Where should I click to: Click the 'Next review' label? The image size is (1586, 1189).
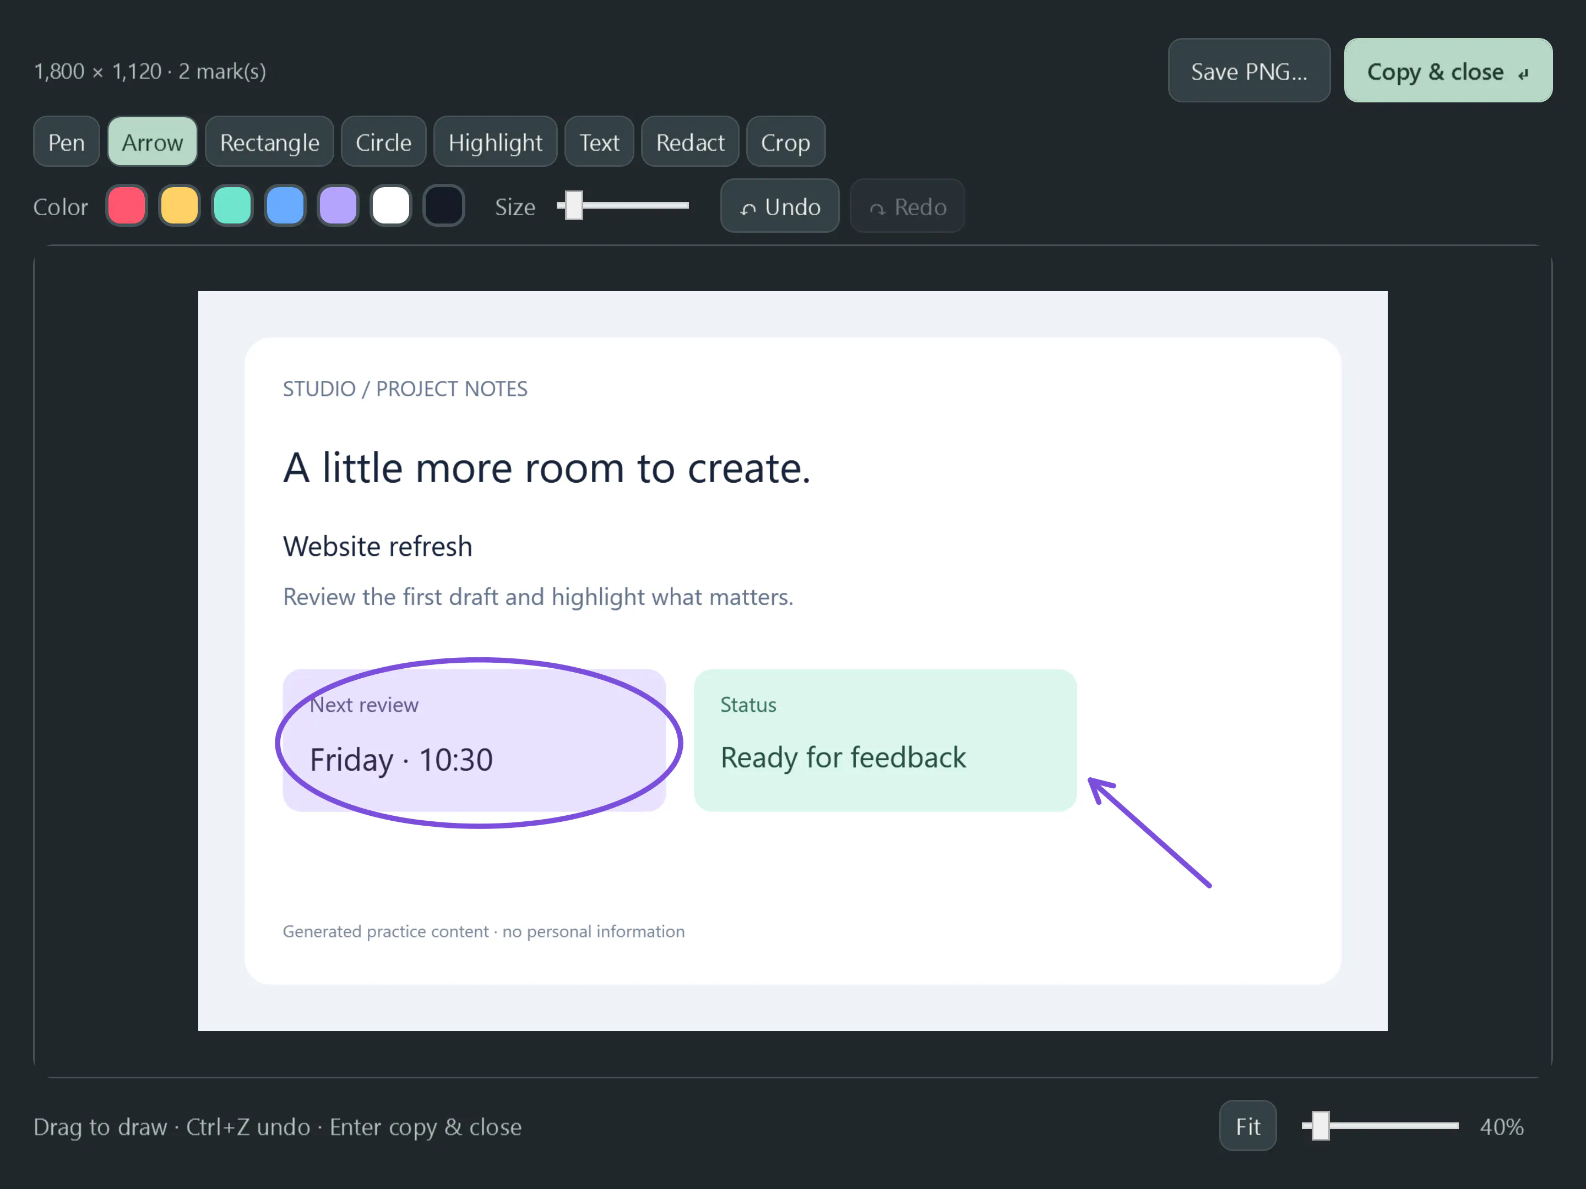363,705
